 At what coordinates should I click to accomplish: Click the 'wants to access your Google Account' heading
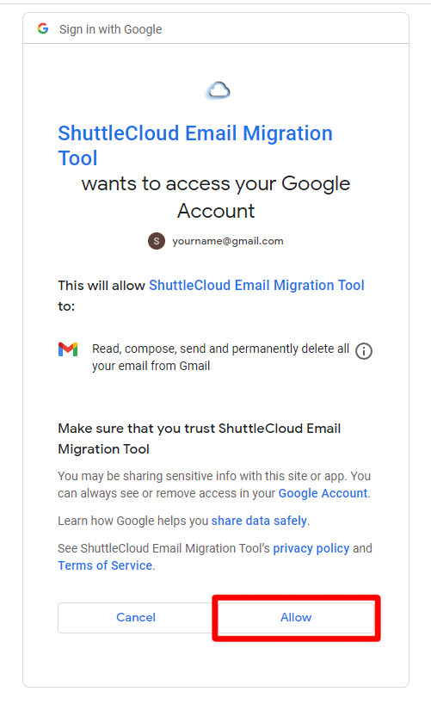(x=215, y=197)
